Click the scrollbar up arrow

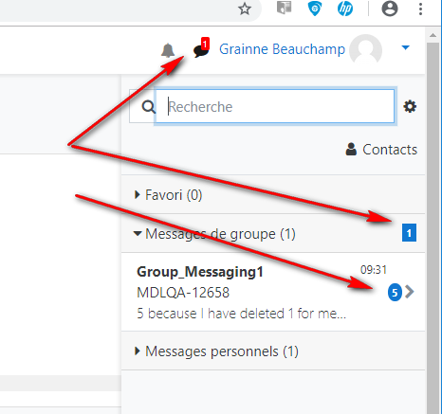(433, 35)
